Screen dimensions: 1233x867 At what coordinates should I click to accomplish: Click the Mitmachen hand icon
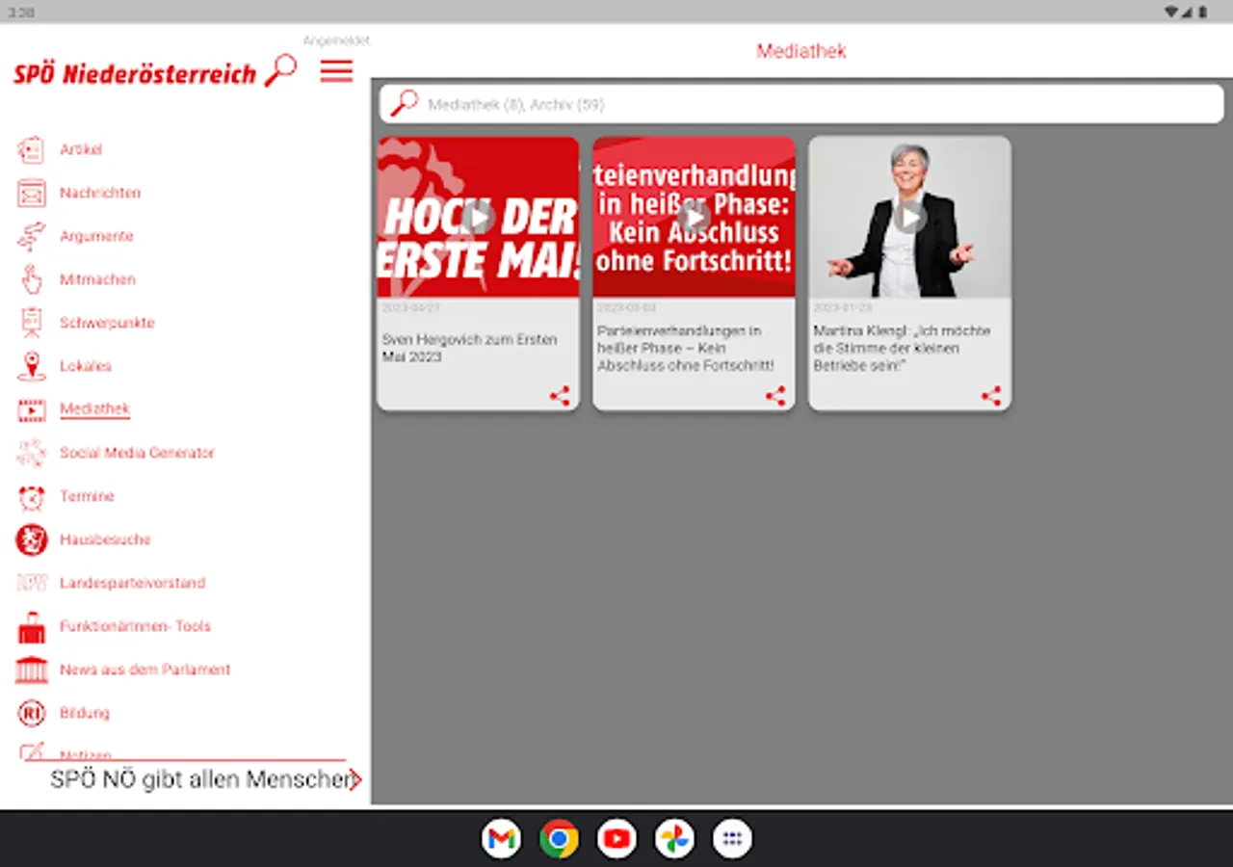point(31,279)
